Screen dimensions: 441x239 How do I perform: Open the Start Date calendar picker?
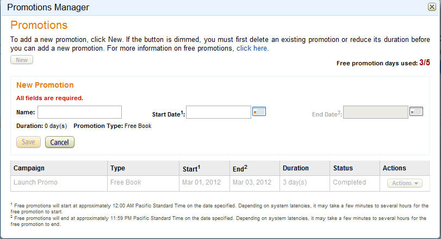(259, 112)
